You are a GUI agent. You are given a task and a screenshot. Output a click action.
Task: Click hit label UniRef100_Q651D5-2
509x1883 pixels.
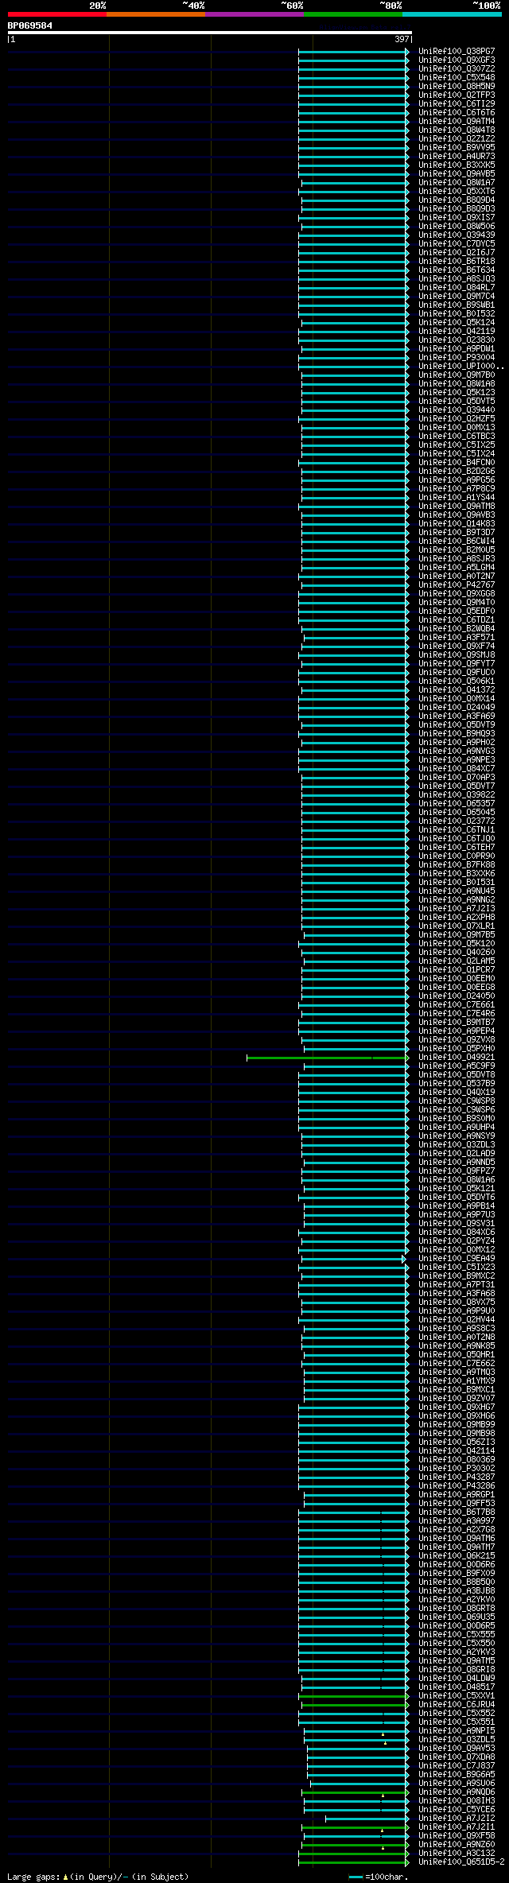point(461,1862)
